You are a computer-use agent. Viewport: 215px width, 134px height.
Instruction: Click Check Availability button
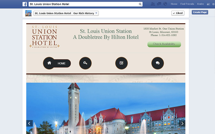164,44
